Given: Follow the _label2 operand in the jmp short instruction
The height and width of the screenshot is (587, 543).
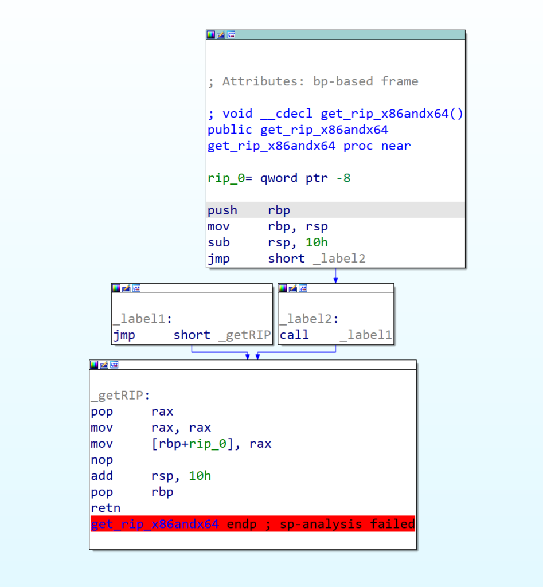Looking at the screenshot, I should (339, 259).
